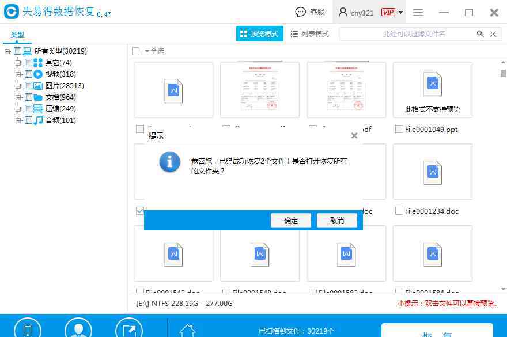Viewport: 507px width, 337px height.
Task: Tick the 视频(318) checkbox
Action: (x=28, y=74)
